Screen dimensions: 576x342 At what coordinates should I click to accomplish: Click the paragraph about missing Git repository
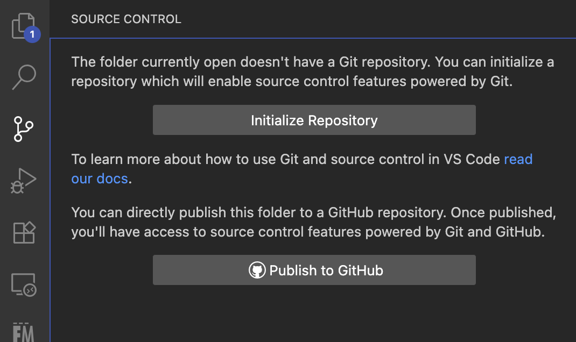[x=313, y=72]
